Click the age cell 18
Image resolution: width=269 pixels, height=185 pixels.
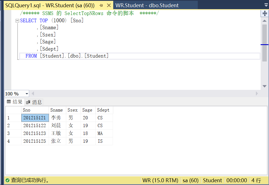point(88,133)
